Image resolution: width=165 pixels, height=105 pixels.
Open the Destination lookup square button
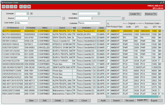point(123,18)
